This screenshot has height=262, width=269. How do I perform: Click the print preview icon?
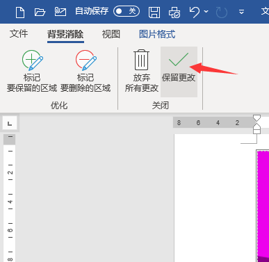[174, 12]
